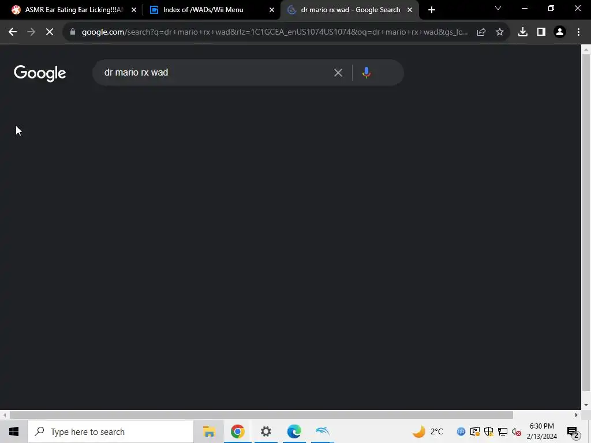The image size is (591, 443).
Task: Open the Windows Start menu
Action: pyautogui.click(x=14, y=431)
